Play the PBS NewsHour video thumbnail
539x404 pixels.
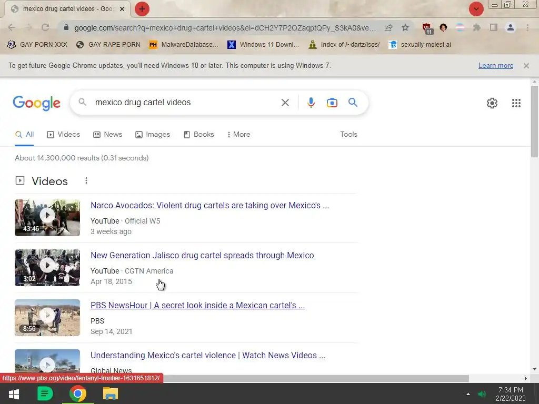[47, 318]
